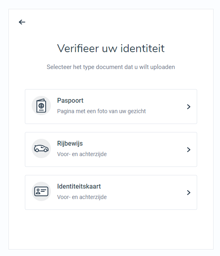Choose the Paspoort option card

coord(111,106)
